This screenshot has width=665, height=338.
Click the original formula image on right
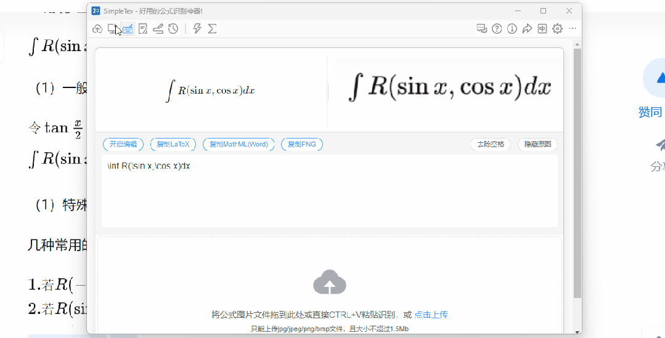click(x=449, y=87)
